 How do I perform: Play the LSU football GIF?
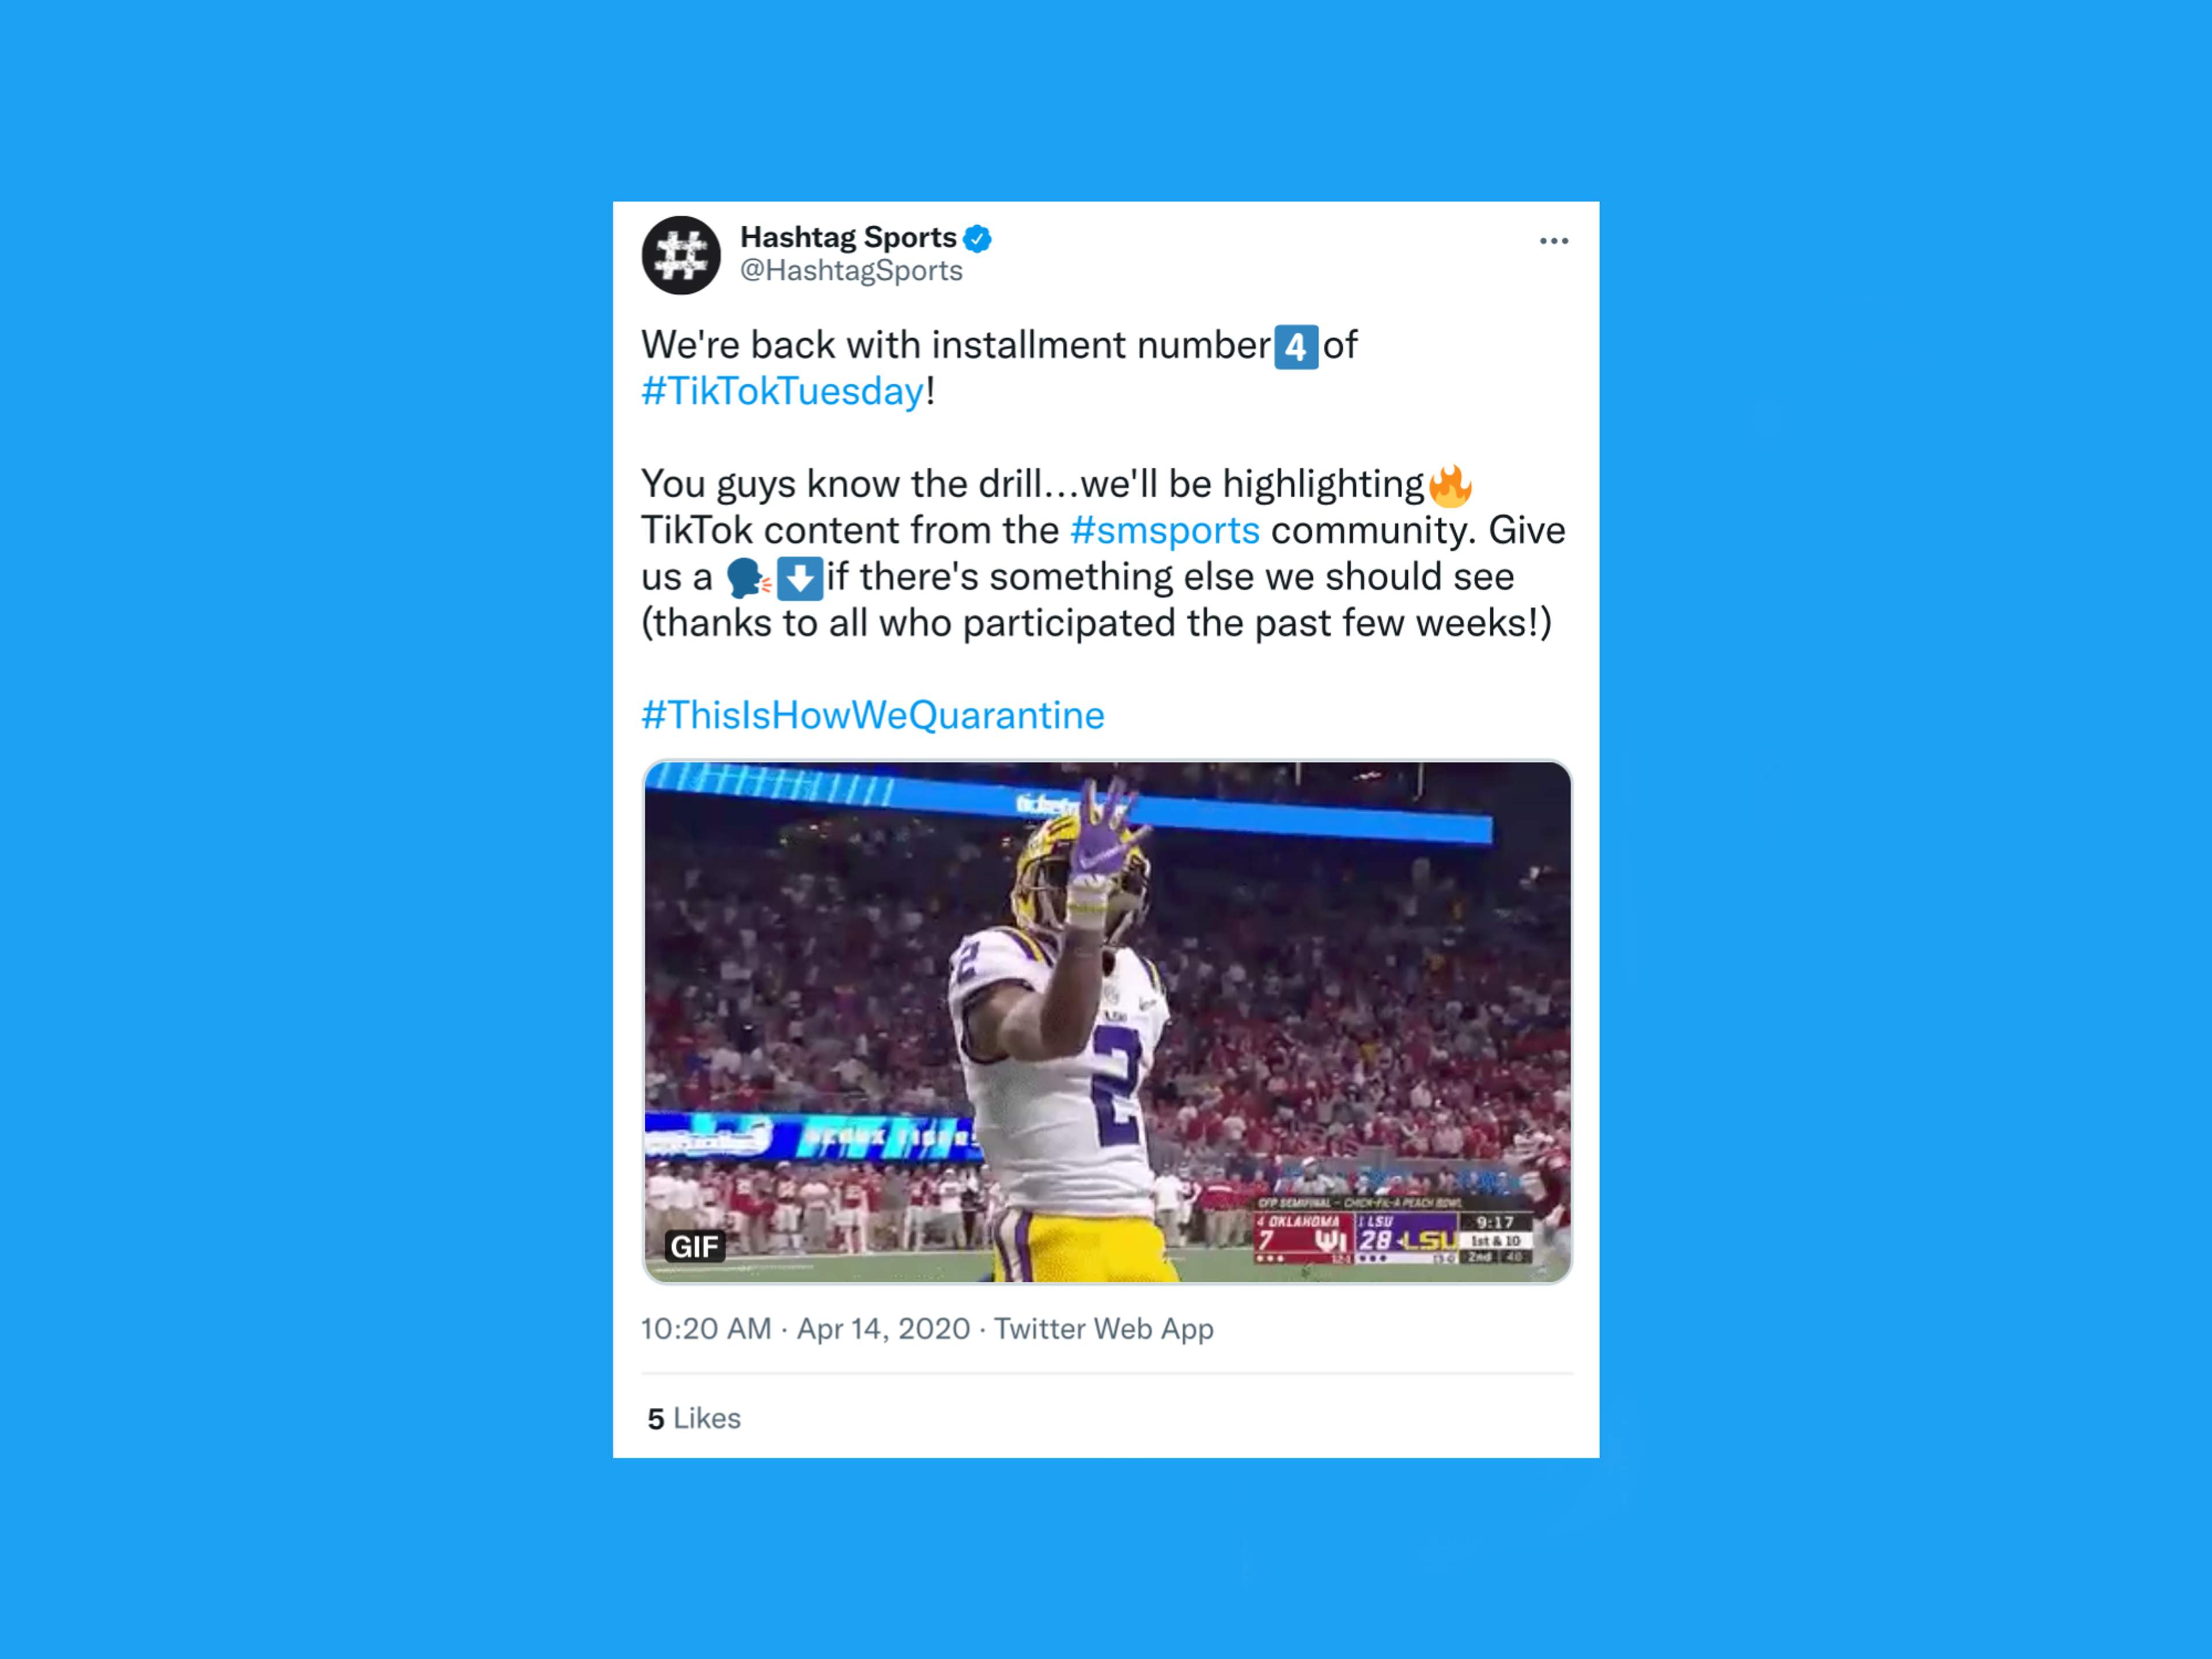pyautogui.click(x=1107, y=1022)
